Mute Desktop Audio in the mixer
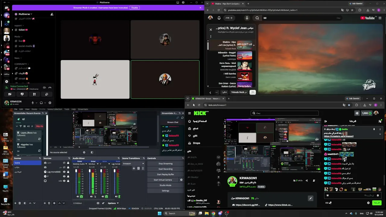 click(x=78, y=197)
